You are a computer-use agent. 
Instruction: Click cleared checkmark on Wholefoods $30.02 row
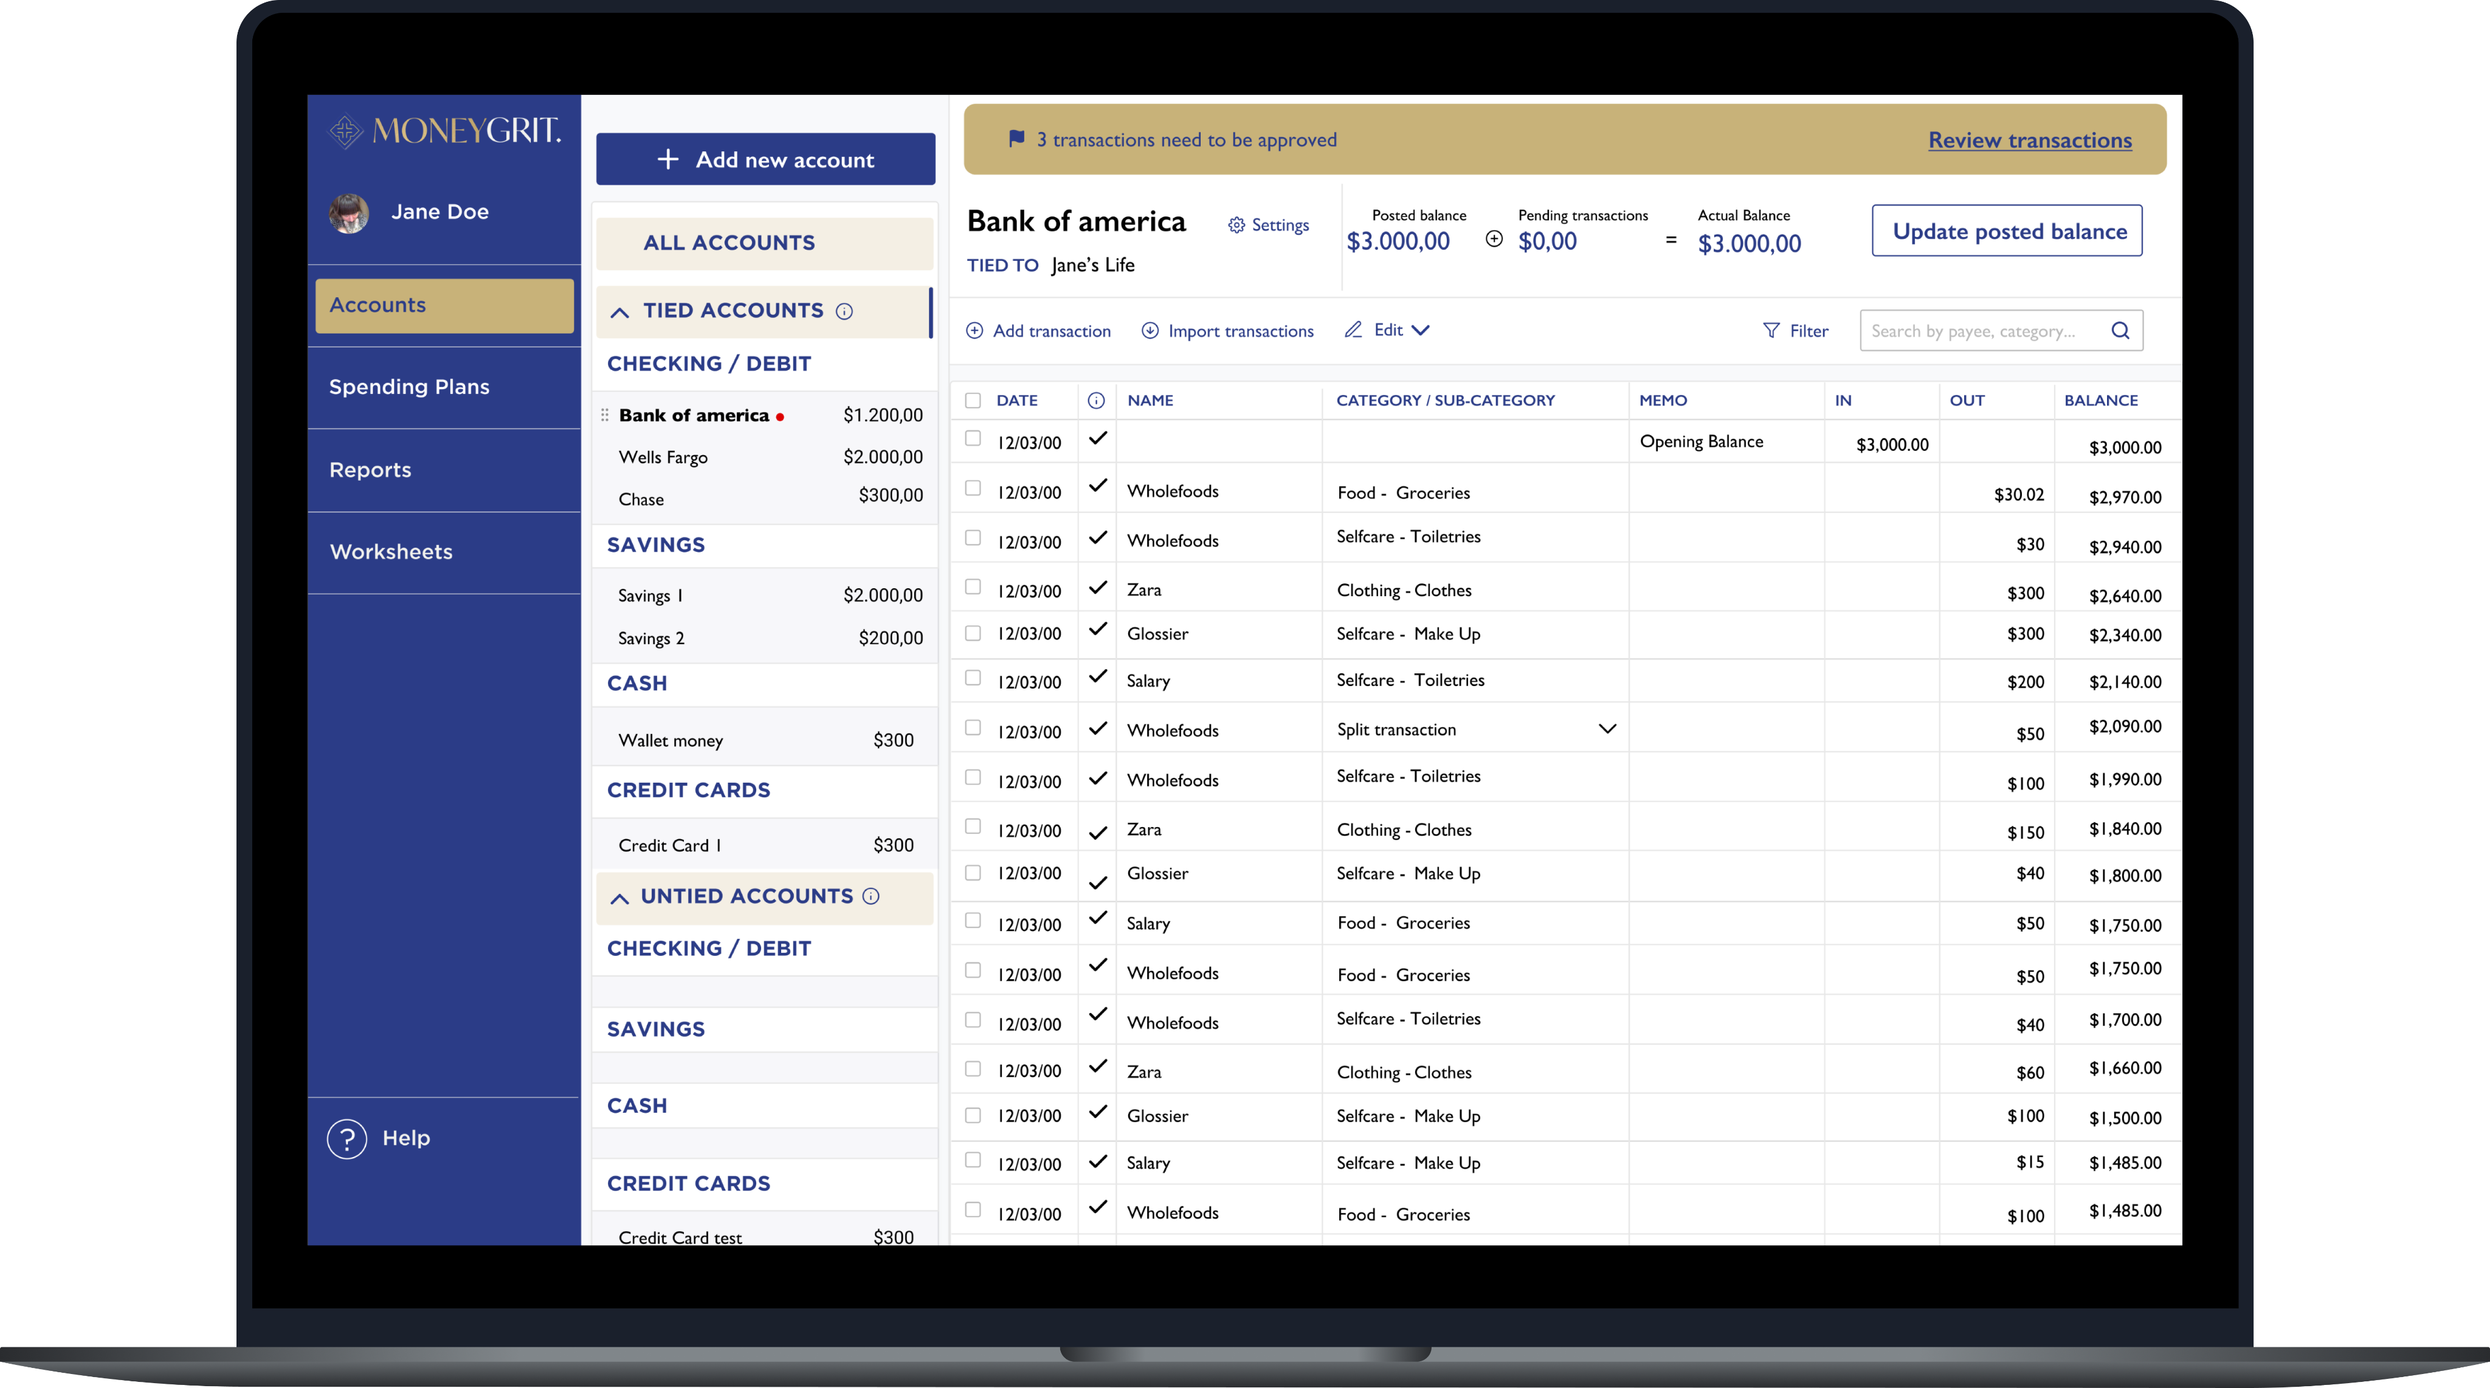(x=1098, y=485)
